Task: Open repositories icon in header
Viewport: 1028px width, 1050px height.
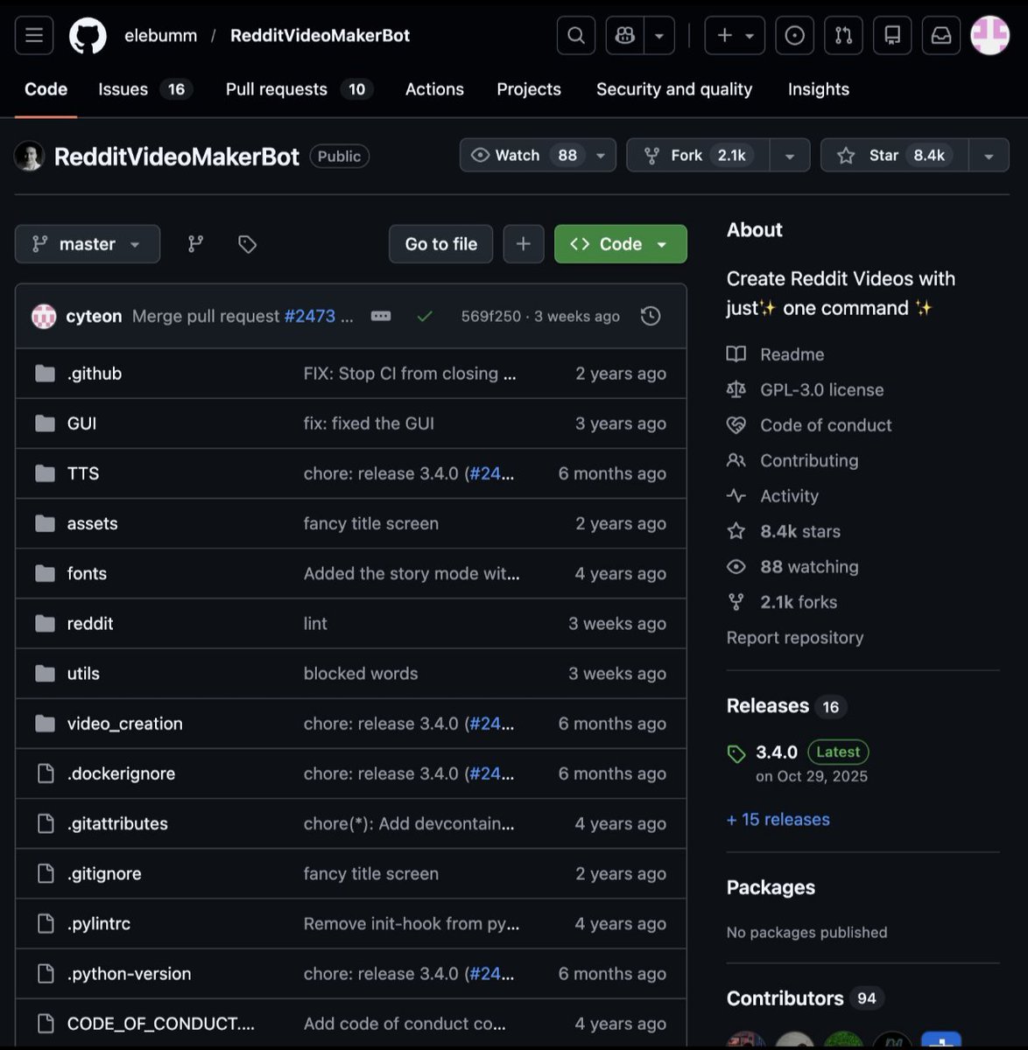Action: coord(892,36)
